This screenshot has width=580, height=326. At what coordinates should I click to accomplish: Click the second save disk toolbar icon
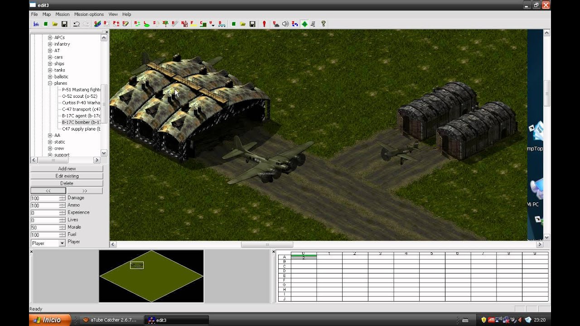(252, 24)
